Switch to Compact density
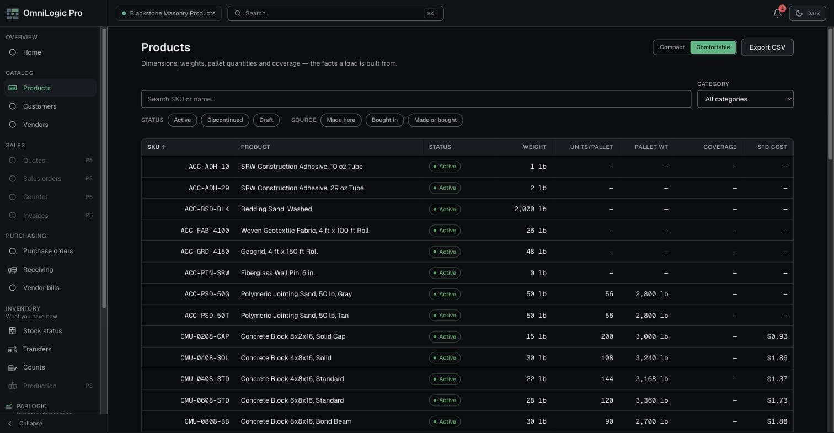Viewport: 834px width, 433px height. pos(672,47)
